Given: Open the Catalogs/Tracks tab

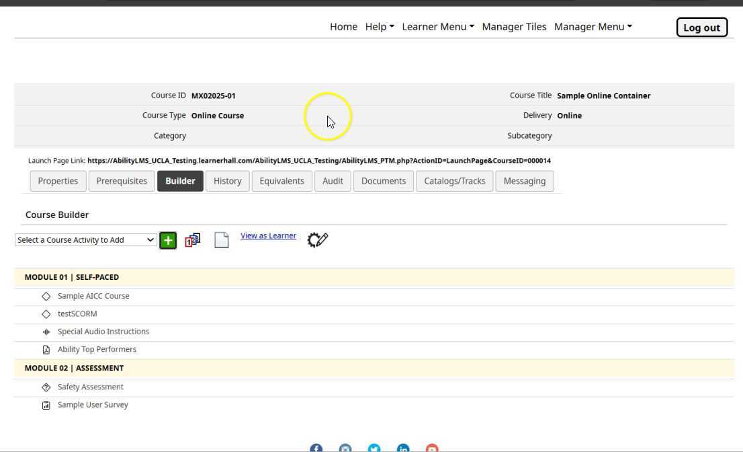Looking at the screenshot, I should [455, 181].
